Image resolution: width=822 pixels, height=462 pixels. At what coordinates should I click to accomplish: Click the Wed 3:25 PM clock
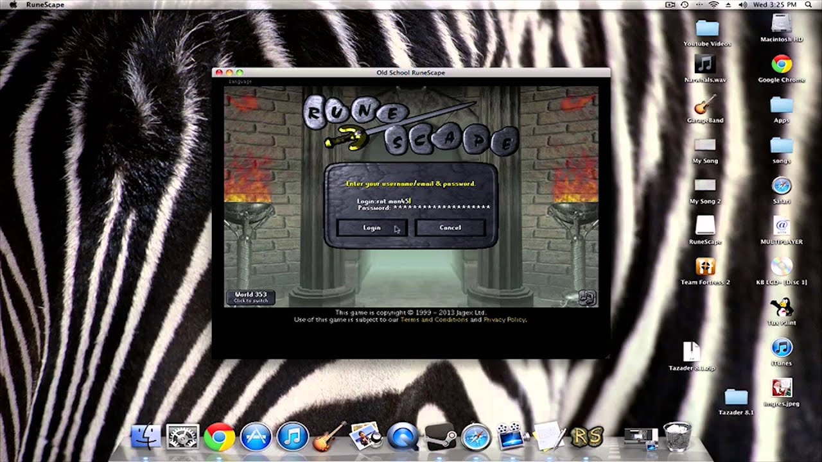point(774,4)
